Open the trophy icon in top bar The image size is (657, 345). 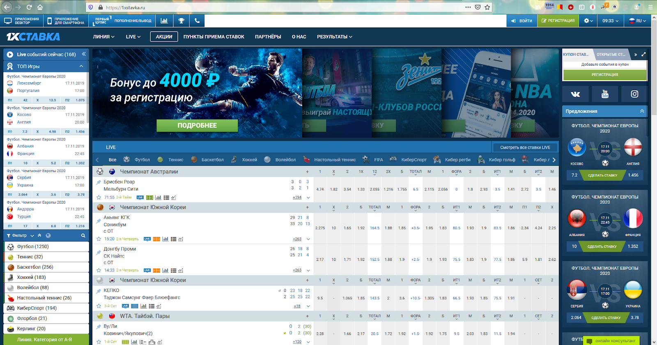click(181, 21)
